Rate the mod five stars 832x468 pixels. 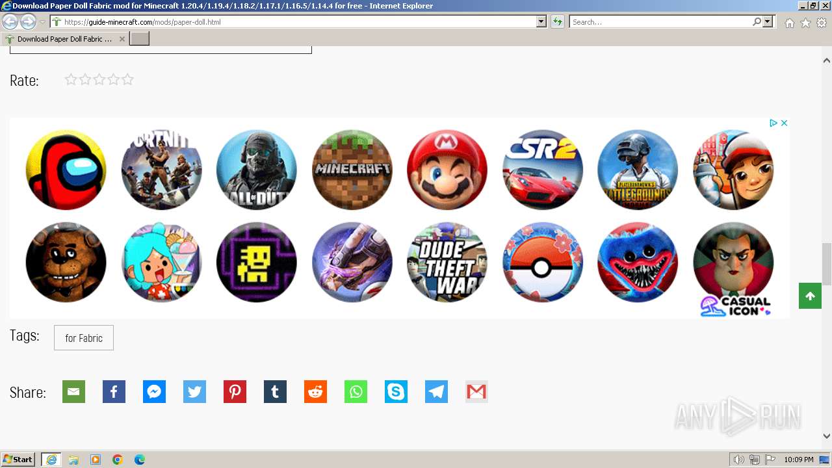tap(128, 79)
